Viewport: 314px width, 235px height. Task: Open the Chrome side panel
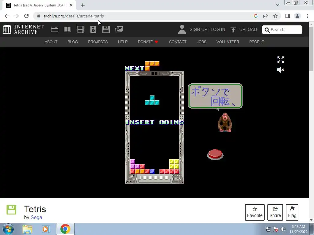pos(288,16)
